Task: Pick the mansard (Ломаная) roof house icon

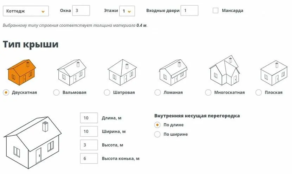Action: tap(173, 72)
